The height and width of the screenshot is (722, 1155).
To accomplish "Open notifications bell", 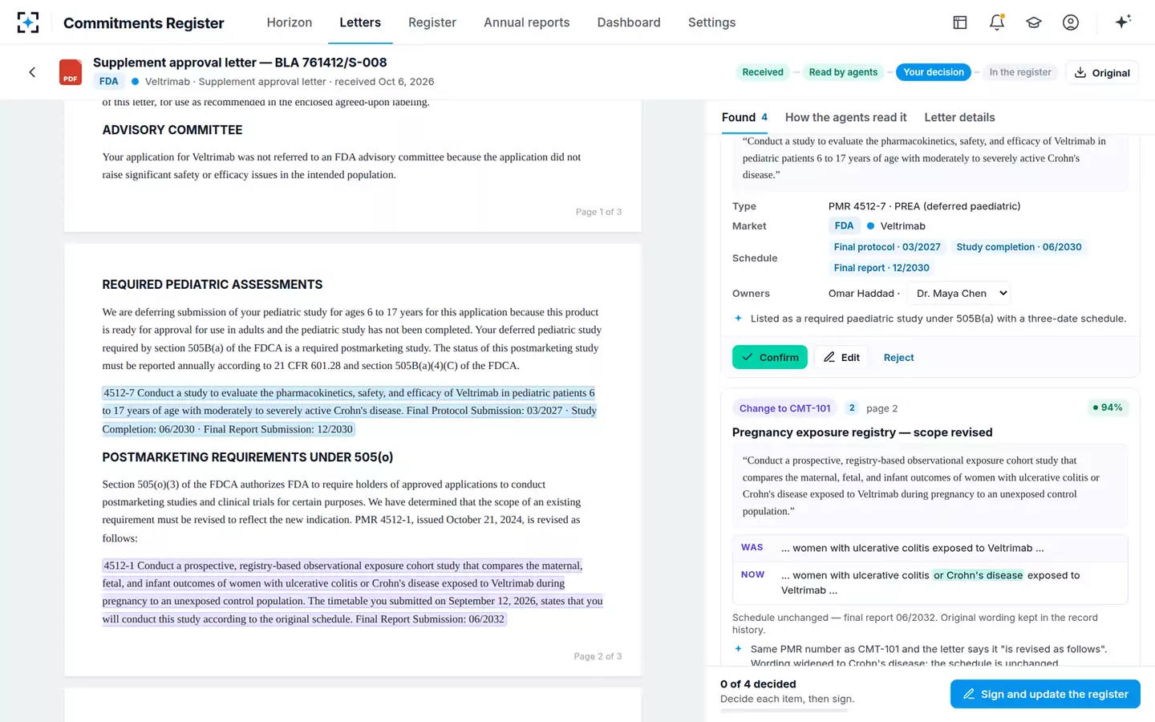I will [x=997, y=22].
